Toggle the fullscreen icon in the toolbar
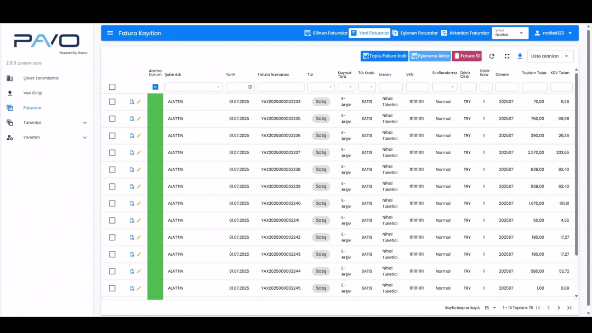Viewport: 592px width, 333px height. 507,56
